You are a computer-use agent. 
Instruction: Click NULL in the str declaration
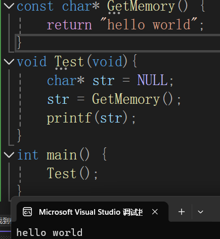(x=153, y=80)
